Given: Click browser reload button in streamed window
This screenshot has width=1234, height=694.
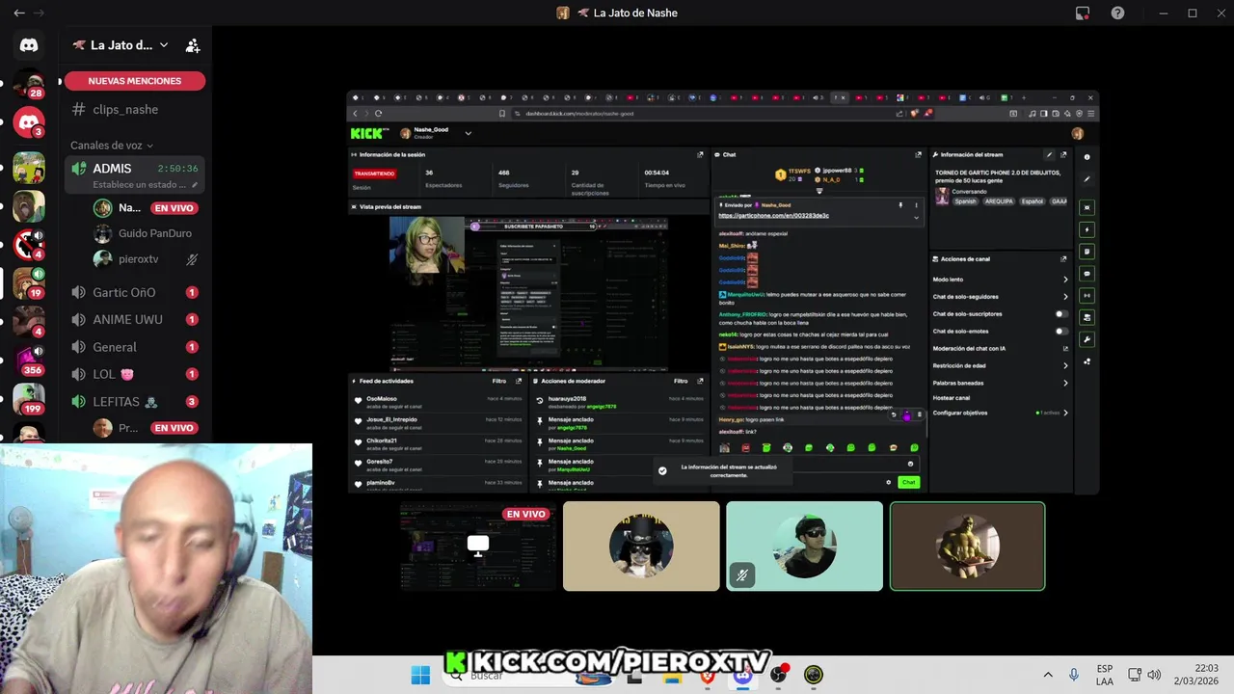Looking at the screenshot, I should point(378,113).
